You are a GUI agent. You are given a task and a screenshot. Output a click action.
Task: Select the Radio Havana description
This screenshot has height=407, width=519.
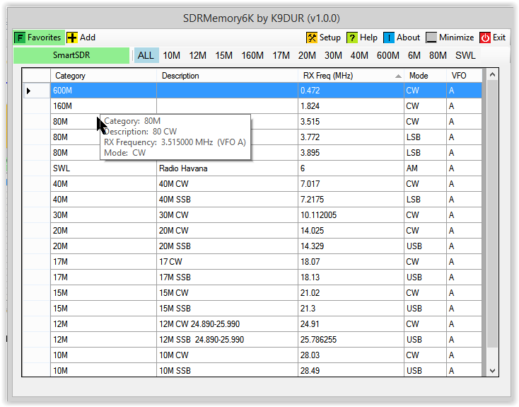point(227,168)
